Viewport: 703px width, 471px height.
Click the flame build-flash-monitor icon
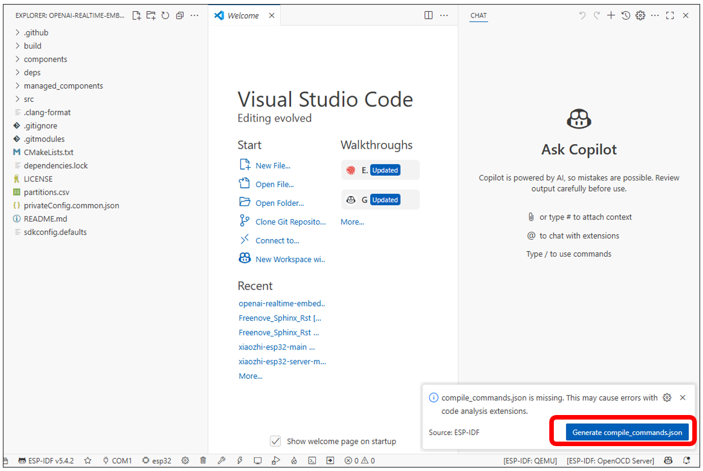[x=294, y=461]
